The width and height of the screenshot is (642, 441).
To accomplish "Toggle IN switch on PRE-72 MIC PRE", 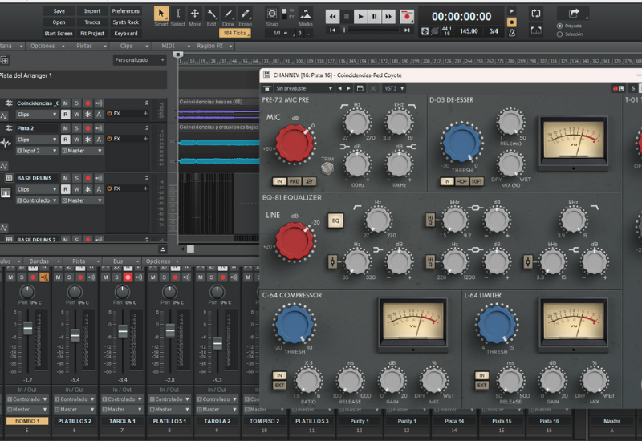I will click(x=279, y=181).
